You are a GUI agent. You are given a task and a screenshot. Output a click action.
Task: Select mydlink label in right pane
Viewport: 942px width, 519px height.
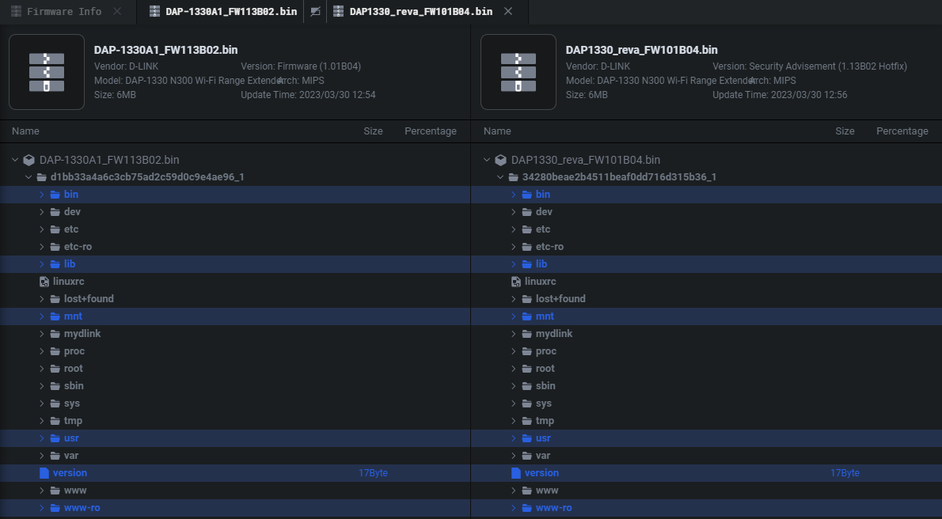point(554,334)
